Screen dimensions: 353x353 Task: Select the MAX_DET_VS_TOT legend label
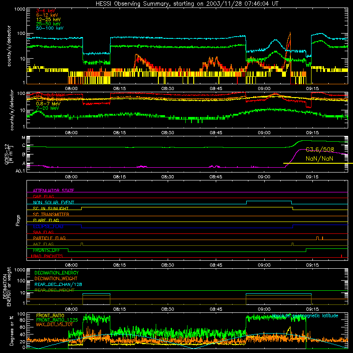(54, 324)
